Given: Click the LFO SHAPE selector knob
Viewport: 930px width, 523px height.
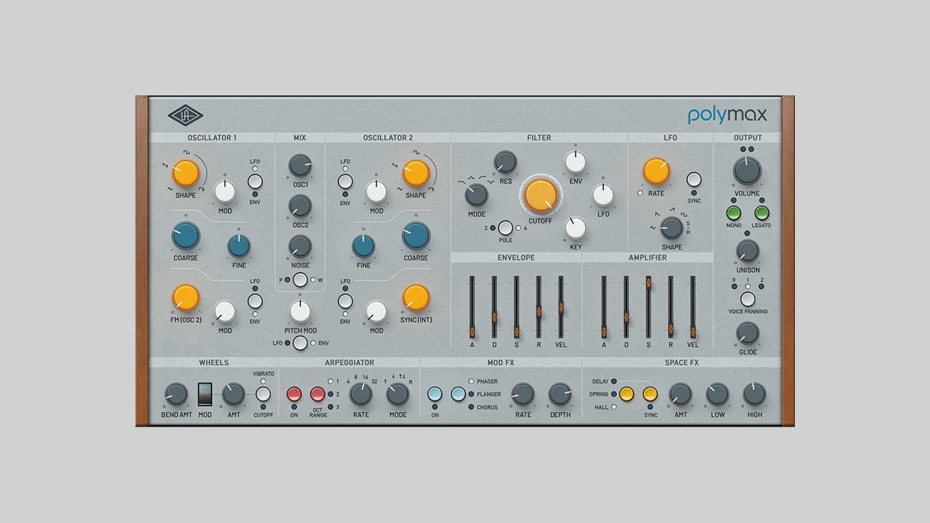Looking at the screenshot, I should point(672,228).
